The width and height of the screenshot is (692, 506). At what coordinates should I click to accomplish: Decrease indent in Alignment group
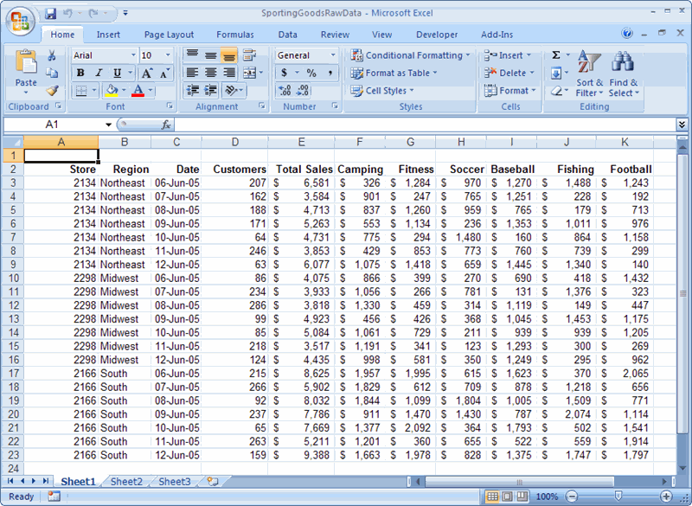(x=192, y=91)
